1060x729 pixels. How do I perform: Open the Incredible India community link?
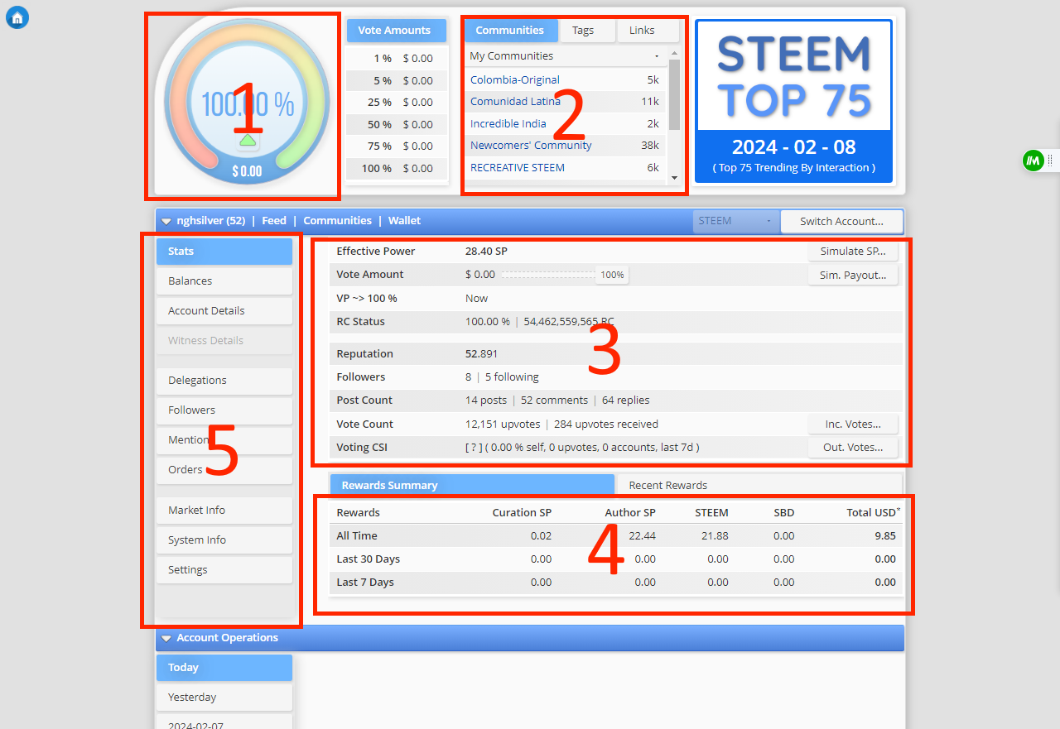(x=508, y=124)
